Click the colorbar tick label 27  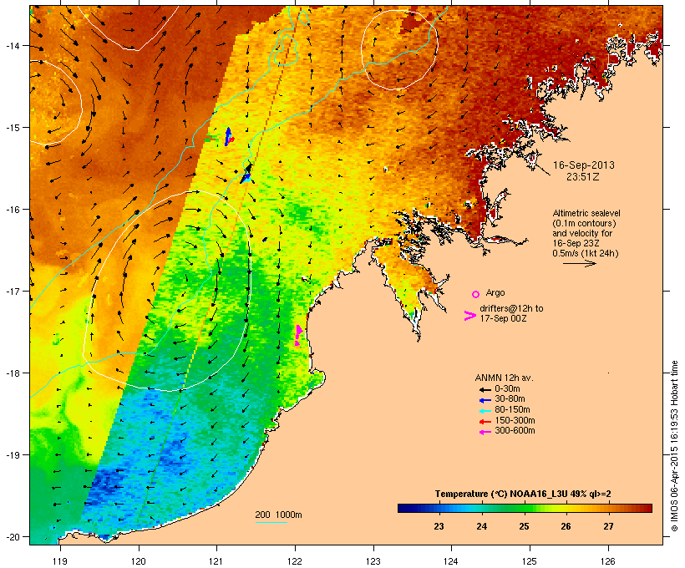[608, 526]
